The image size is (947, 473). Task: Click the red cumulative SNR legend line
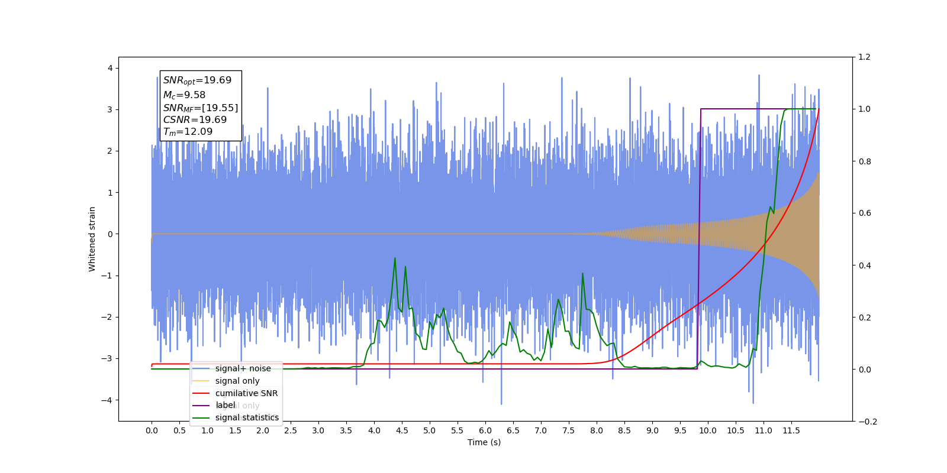click(x=201, y=393)
